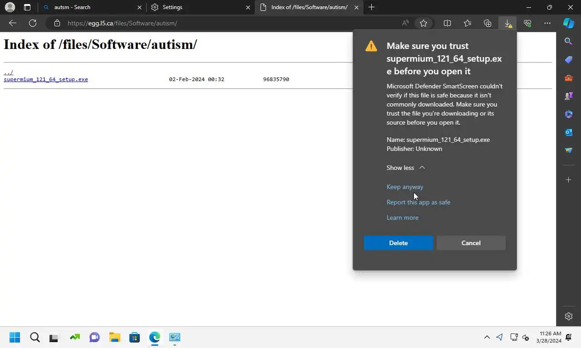This screenshot has width=581, height=348.
Task: Close the Settings tab
Action: [x=248, y=7]
